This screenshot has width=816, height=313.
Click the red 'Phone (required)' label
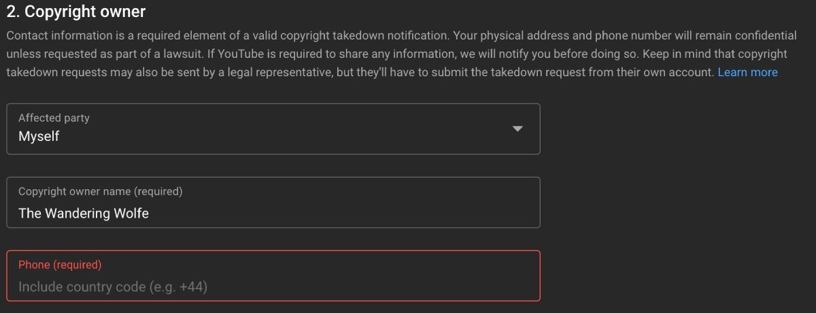coord(60,265)
